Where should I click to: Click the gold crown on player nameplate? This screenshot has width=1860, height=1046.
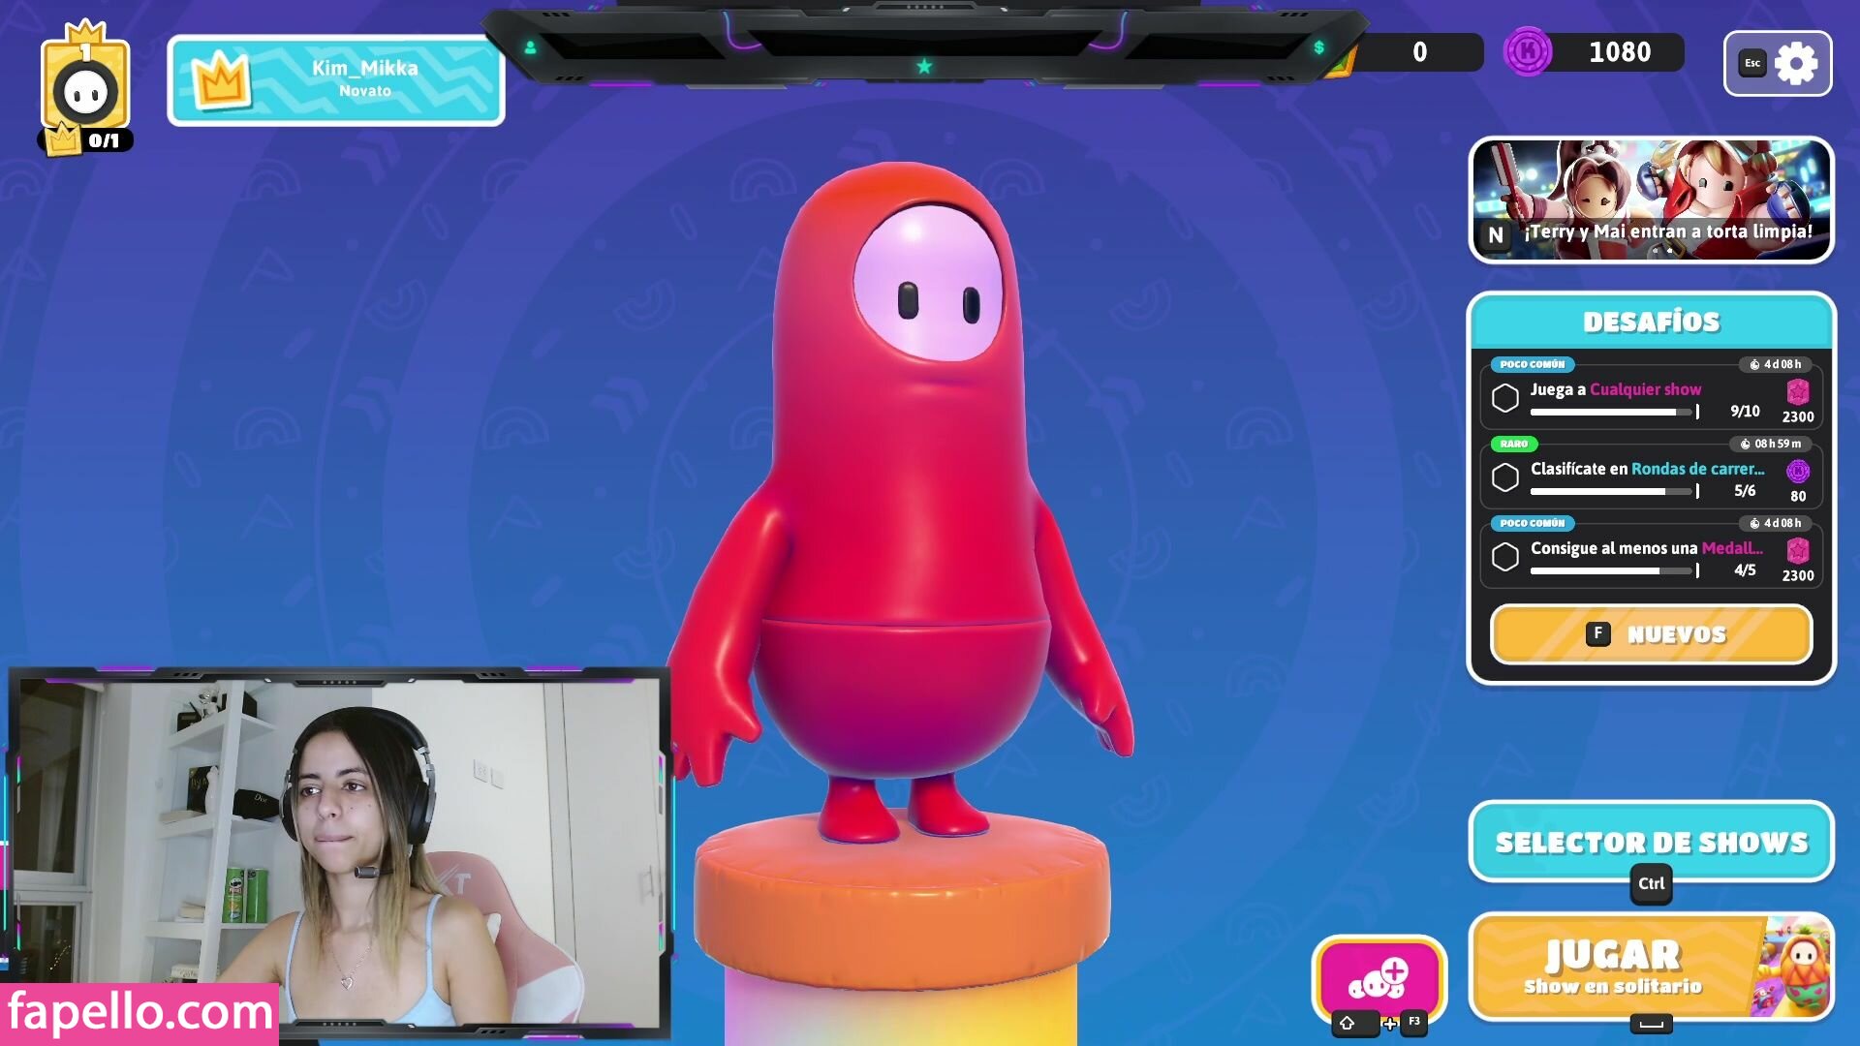coord(221,80)
